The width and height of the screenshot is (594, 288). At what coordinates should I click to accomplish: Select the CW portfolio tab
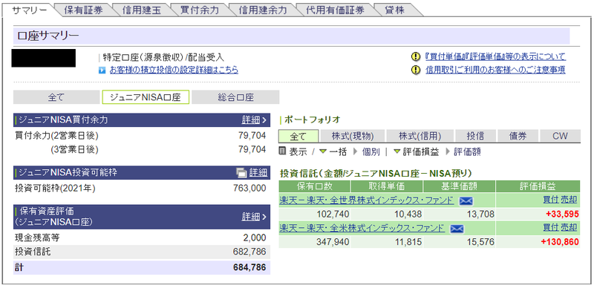pos(560,136)
